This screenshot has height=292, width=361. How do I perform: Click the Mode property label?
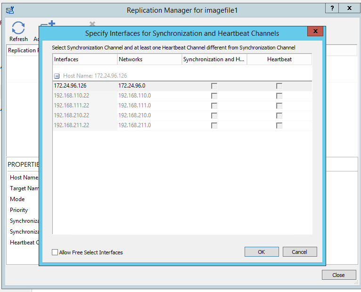[17, 199]
